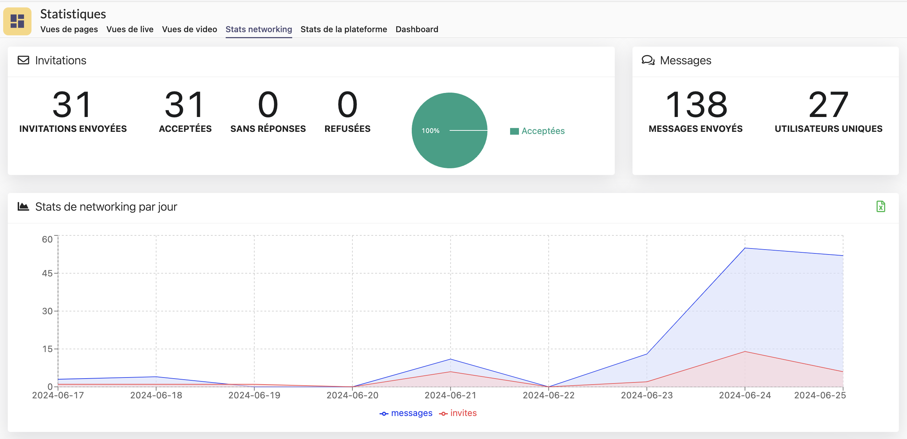Click the area chart icon beside the Stats de networking par jour title

pos(23,206)
